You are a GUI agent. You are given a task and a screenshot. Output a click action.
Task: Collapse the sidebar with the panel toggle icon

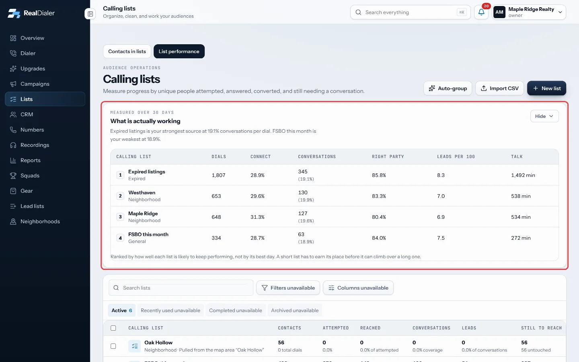90,14
